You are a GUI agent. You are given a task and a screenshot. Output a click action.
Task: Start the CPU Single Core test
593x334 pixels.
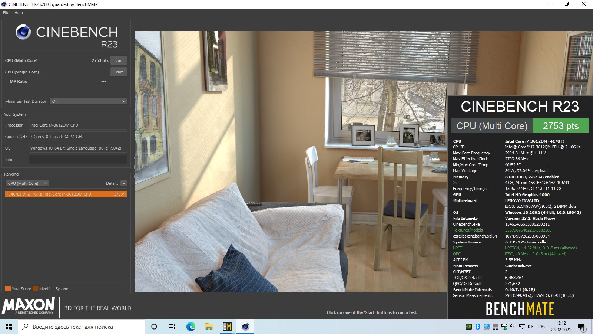119,72
